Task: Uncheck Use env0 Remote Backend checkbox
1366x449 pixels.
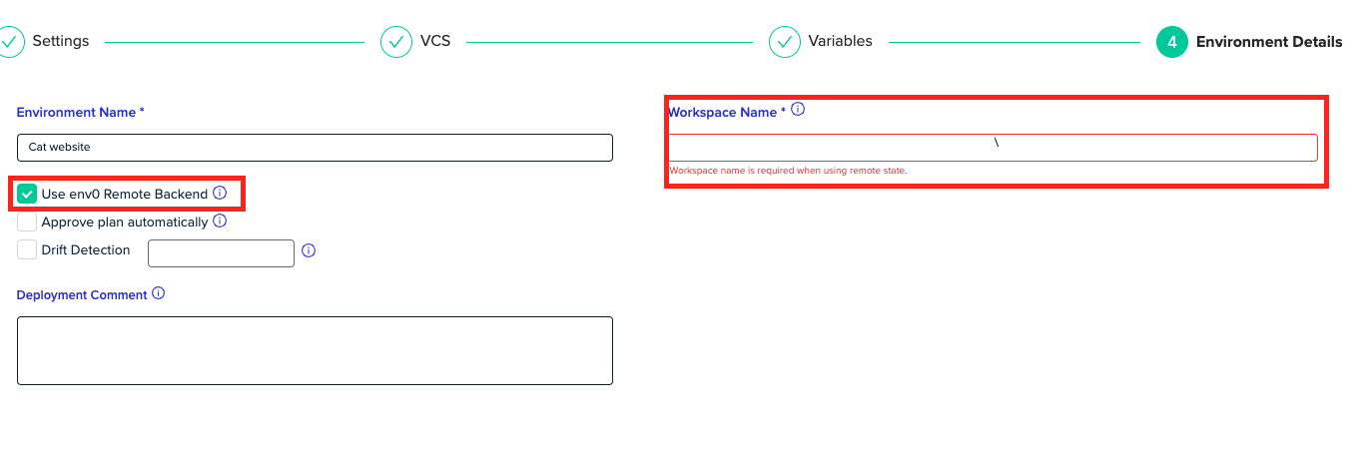Action: point(27,194)
